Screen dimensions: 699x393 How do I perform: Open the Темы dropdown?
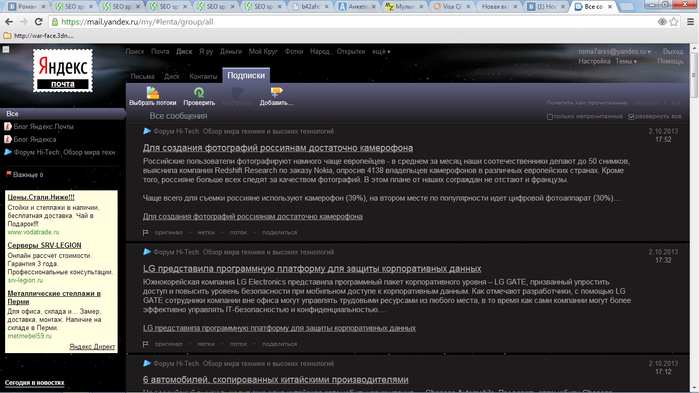(x=626, y=61)
